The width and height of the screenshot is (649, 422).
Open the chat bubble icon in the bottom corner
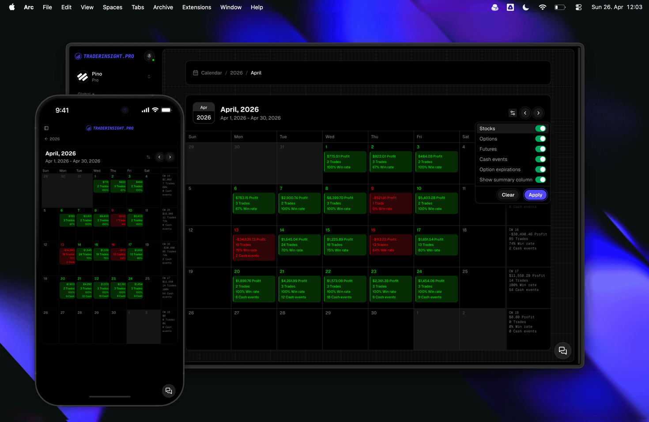[x=562, y=350]
